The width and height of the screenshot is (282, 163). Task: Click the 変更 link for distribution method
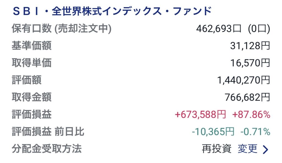pyautogui.click(x=247, y=149)
